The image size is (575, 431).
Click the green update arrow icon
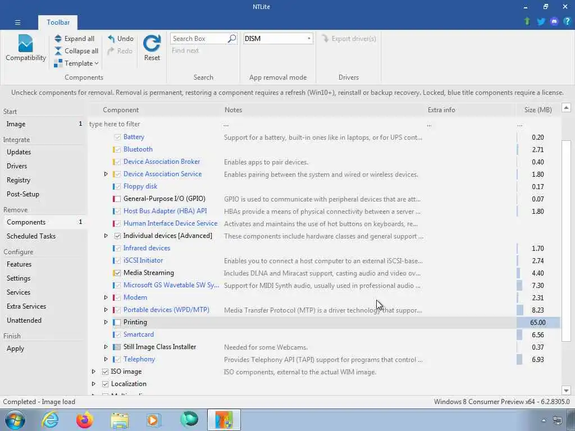527,22
